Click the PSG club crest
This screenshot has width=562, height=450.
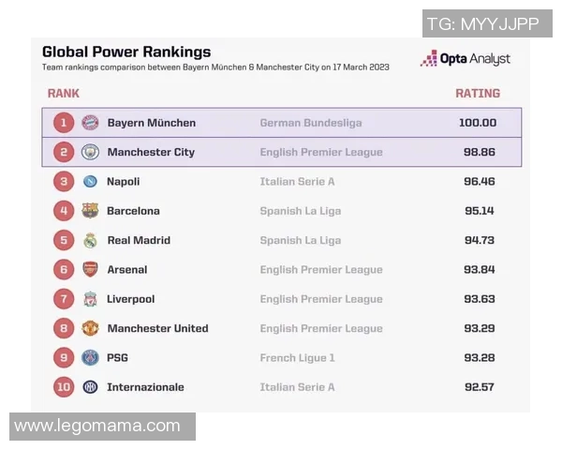[x=90, y=357]
